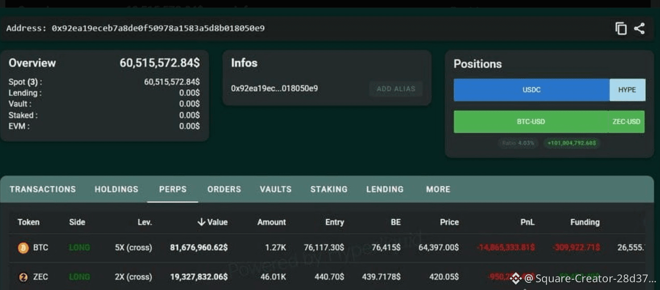This screenshot has height=290, width=660.
Task: Open the ORDERS tab
Action: pyautogui.click(x=224, y=189)
